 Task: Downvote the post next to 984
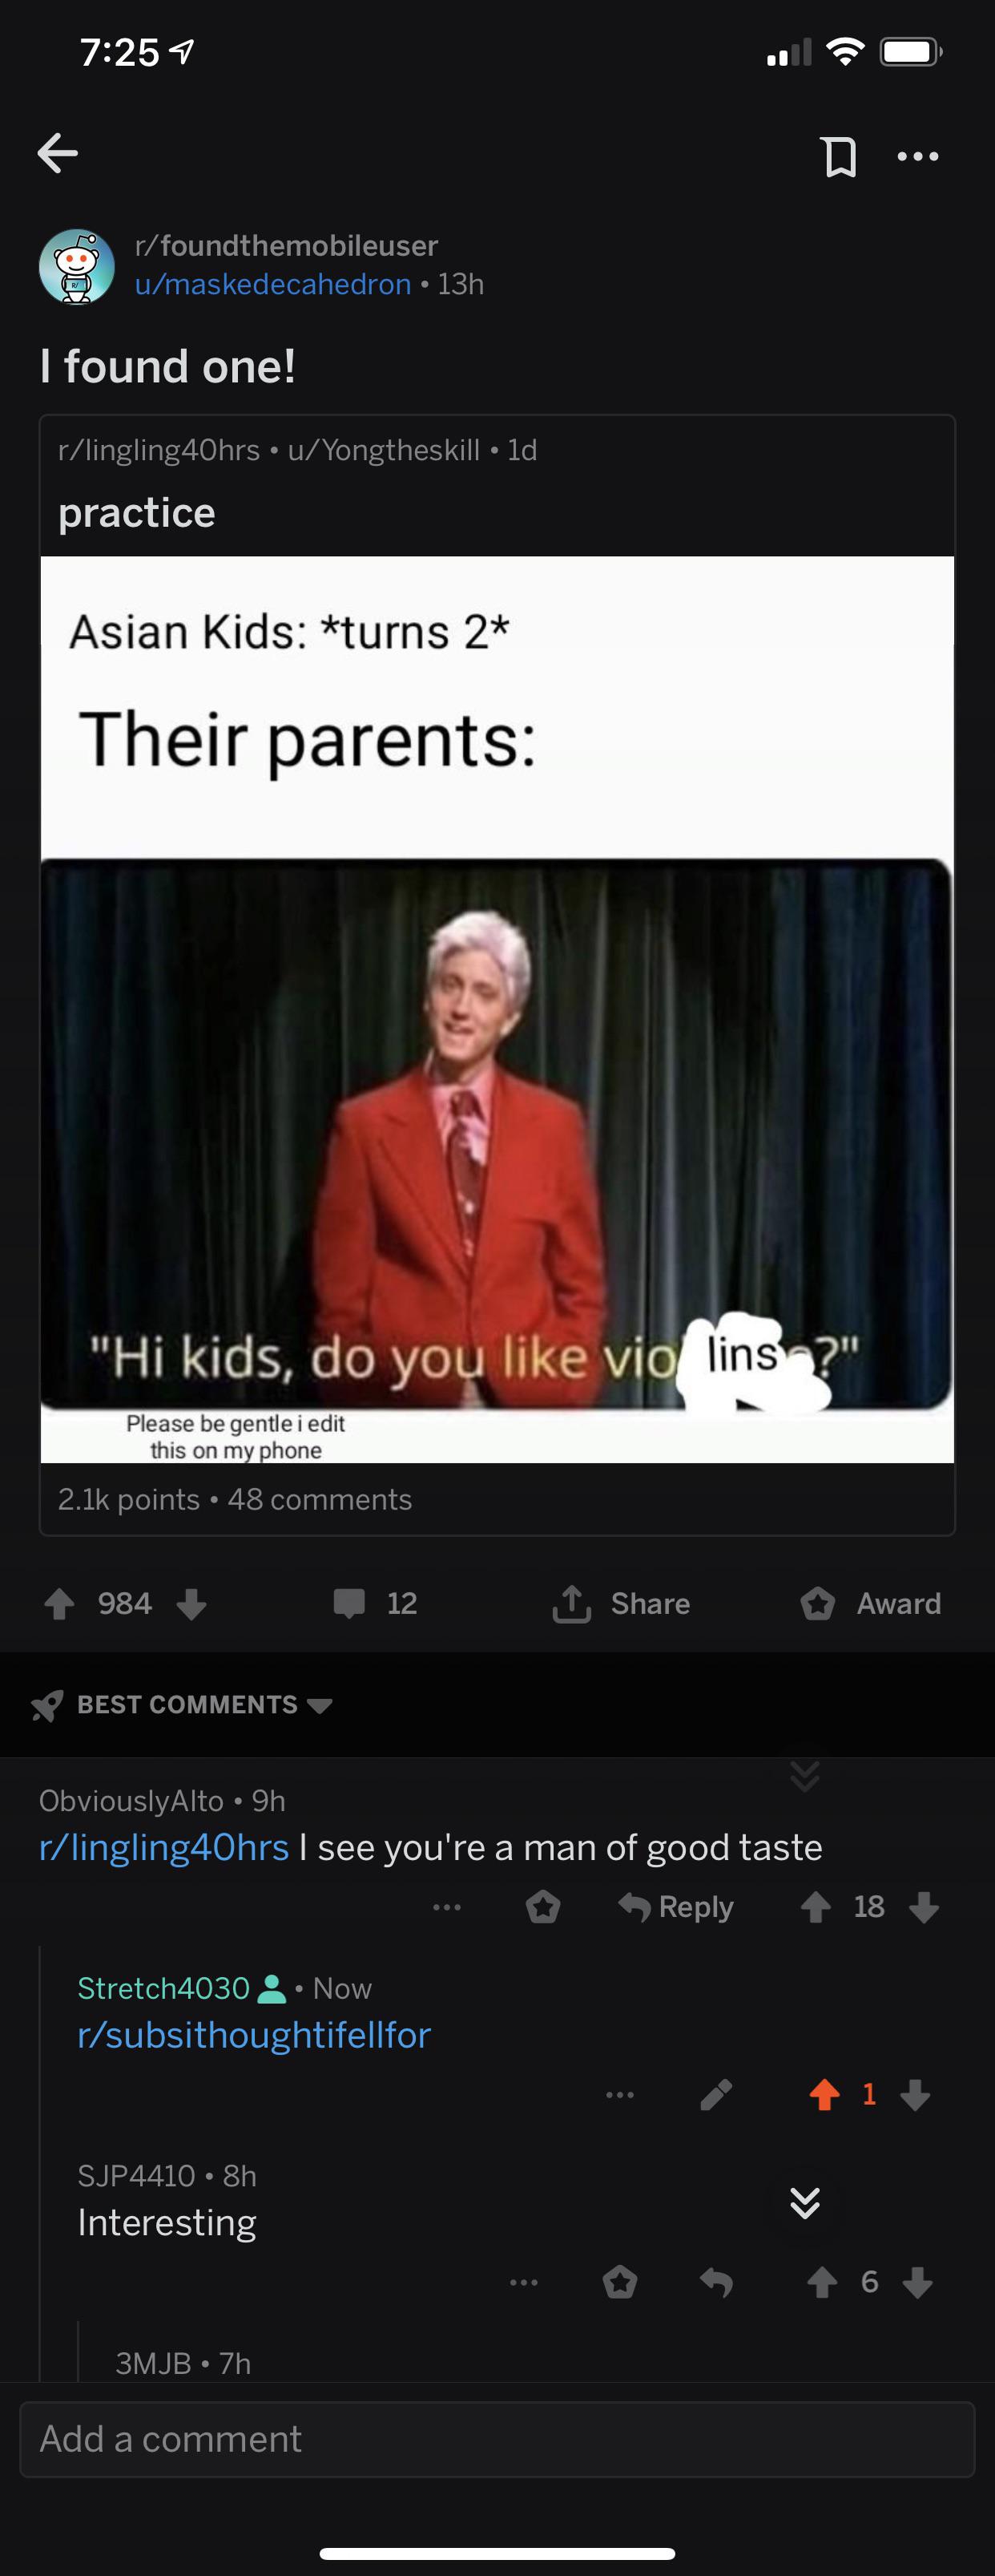pos(191,1603)
